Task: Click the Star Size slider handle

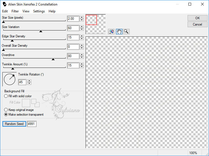Action: click(x=4, y=22)
